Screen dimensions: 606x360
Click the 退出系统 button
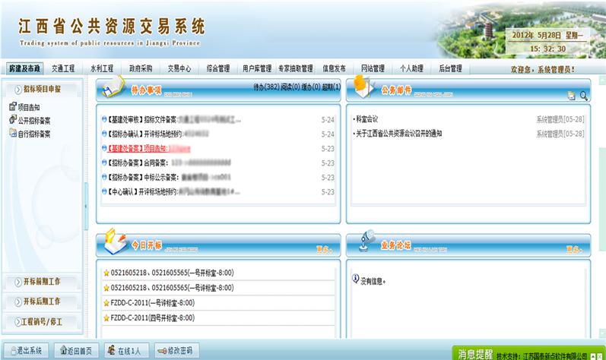tap(27, 350)
